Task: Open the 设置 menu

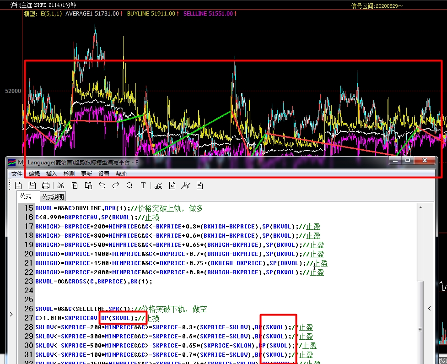Action: 104,174
